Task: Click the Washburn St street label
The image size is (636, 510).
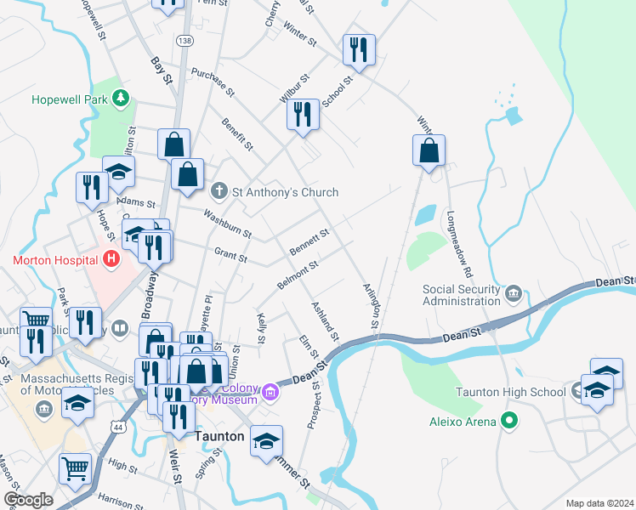Action: (x=228, y=224)
